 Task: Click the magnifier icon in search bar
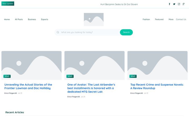click(x=58, y=32)
